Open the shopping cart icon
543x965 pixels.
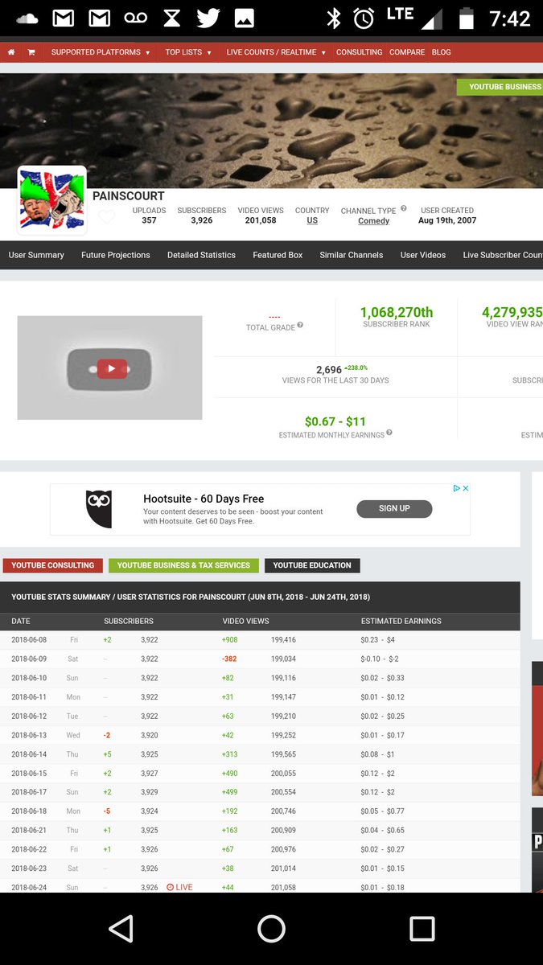pos(31,52)
